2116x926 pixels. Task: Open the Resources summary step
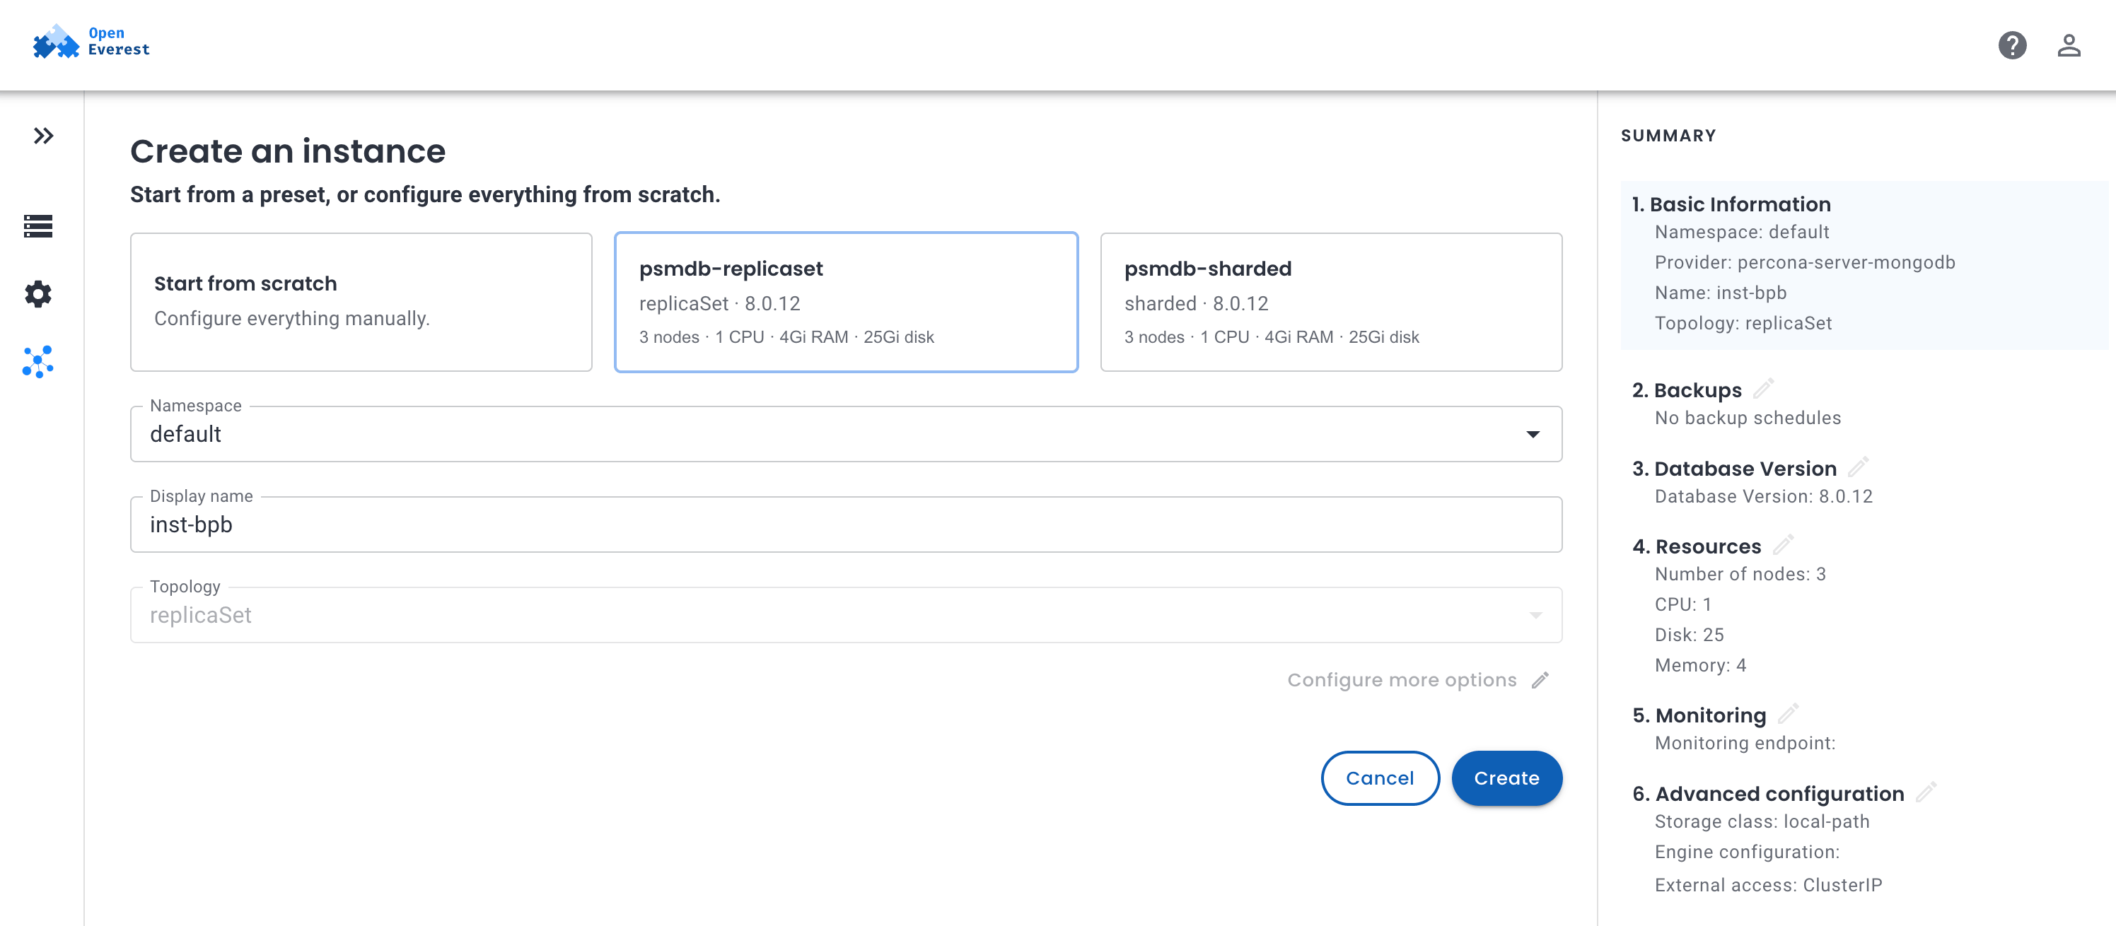coord(1696,546)
